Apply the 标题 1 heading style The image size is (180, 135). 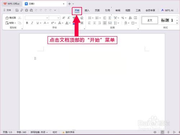pyautogui.click(x=167, y=20)
